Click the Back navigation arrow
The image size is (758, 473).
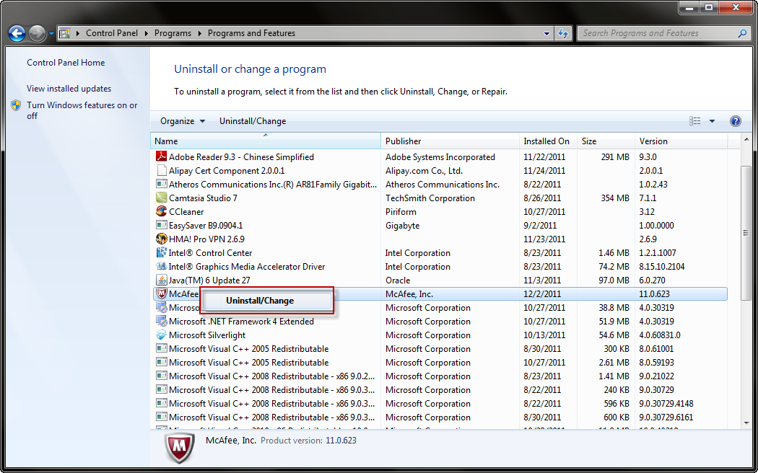(17, 33)
